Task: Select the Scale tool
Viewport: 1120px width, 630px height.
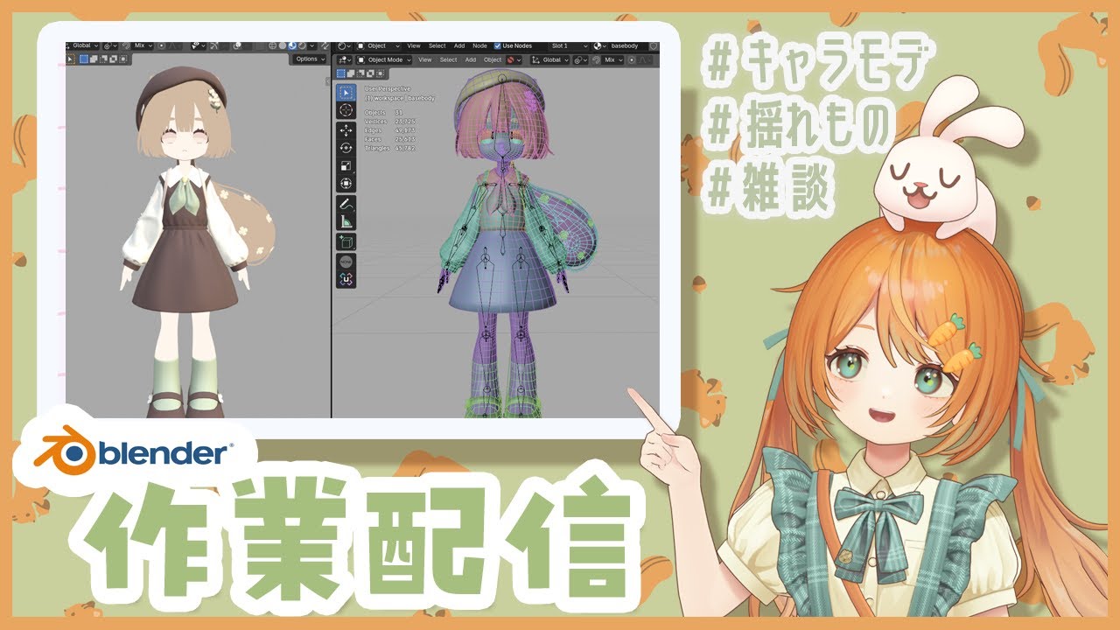Action: click(346, 165)
